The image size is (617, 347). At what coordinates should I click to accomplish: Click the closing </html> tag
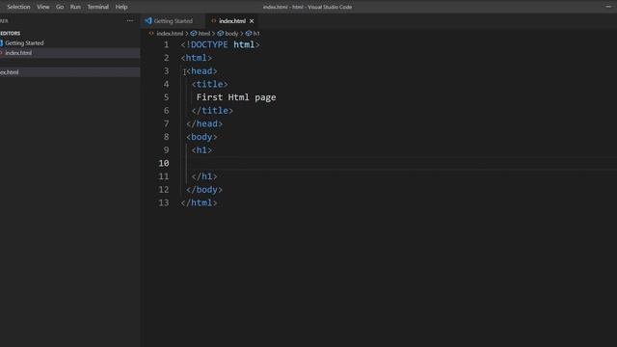coord(199,203)
